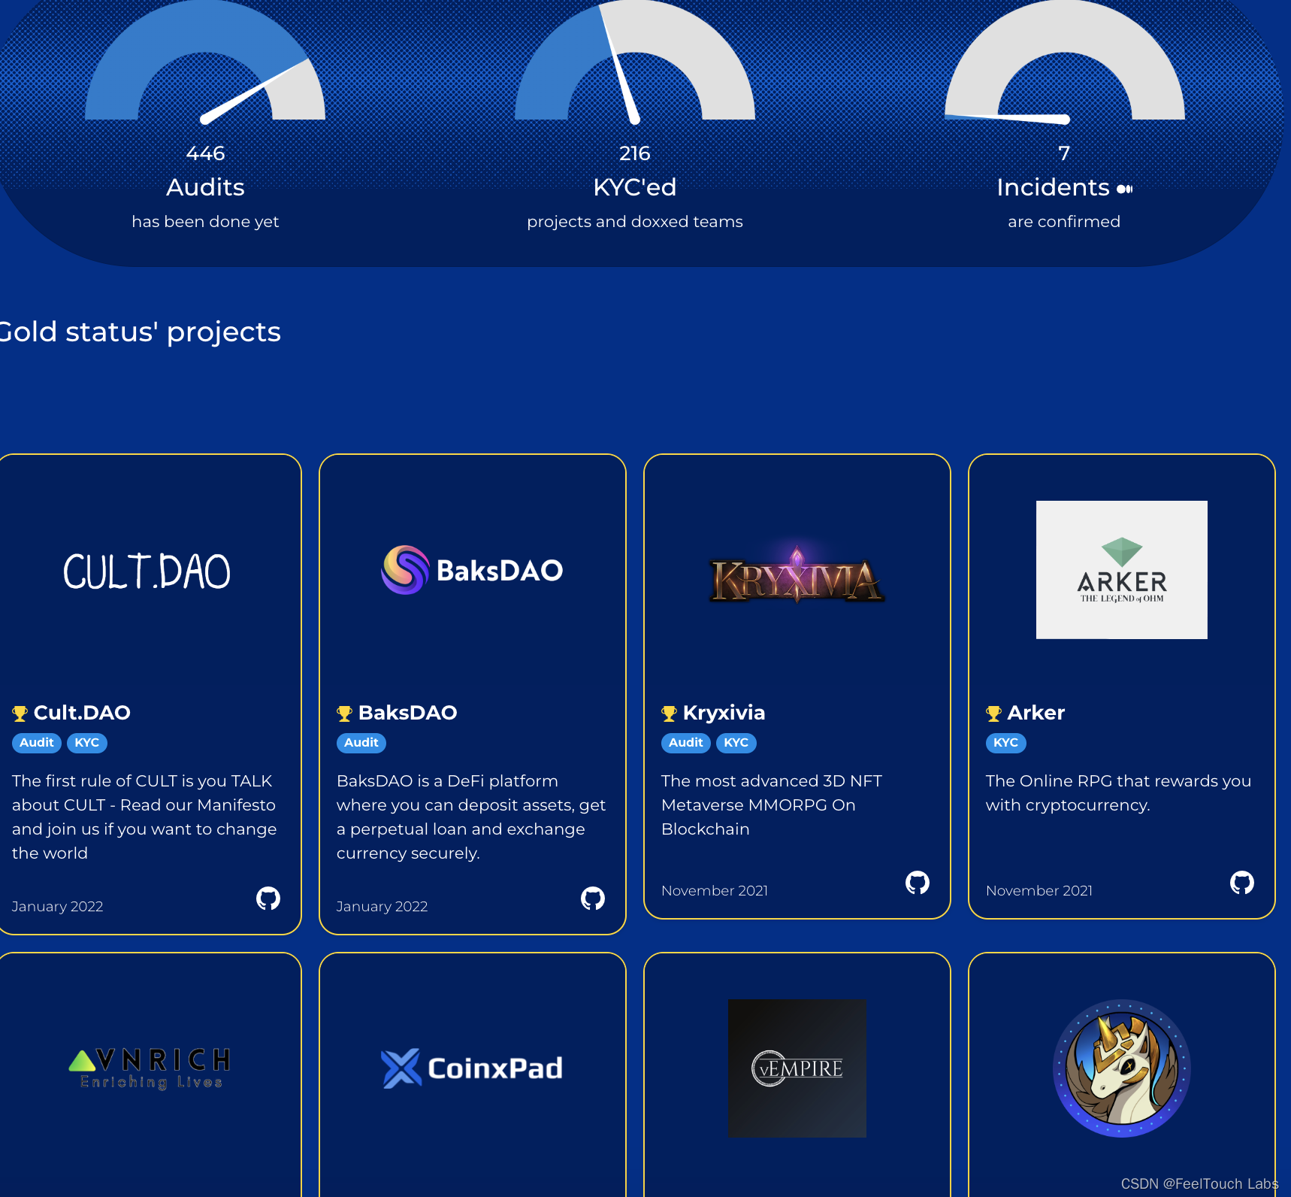
Task: Open Kryxivia card's GitHub icon
Action: pos(918,882)
